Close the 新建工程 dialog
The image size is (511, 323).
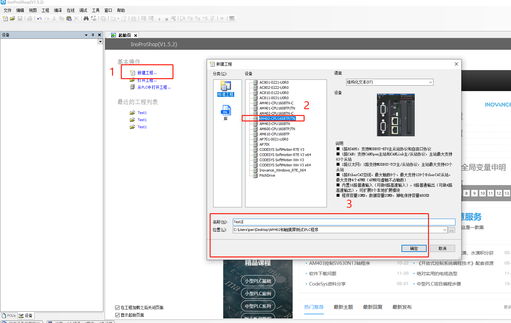456,64
